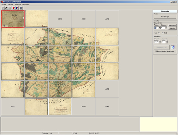Click the ElmapScan application icon in title bar
The height and width of the screenshot is (135, 178).
[x=1, y=2]
